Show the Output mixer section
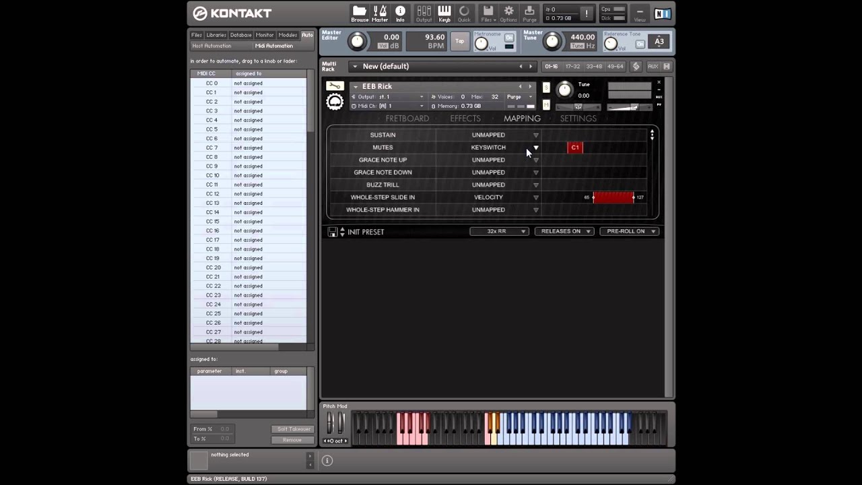The image size is (862, 485). point(424,13)
